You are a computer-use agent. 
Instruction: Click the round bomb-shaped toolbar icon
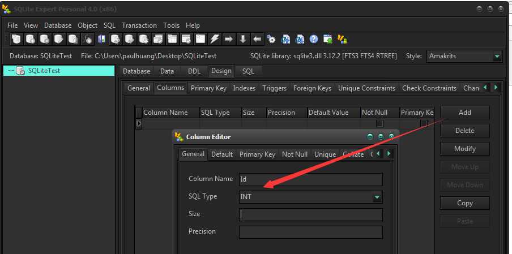tap(88, 39)
